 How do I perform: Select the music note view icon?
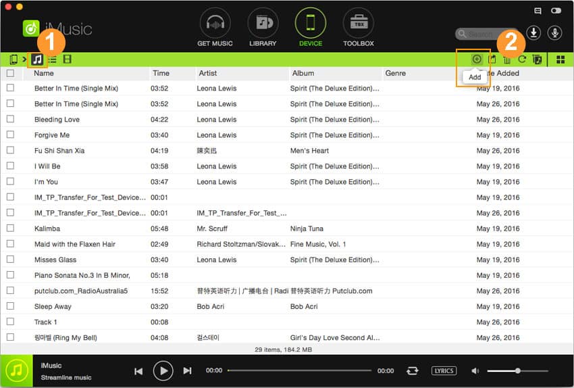click(37, 59)
